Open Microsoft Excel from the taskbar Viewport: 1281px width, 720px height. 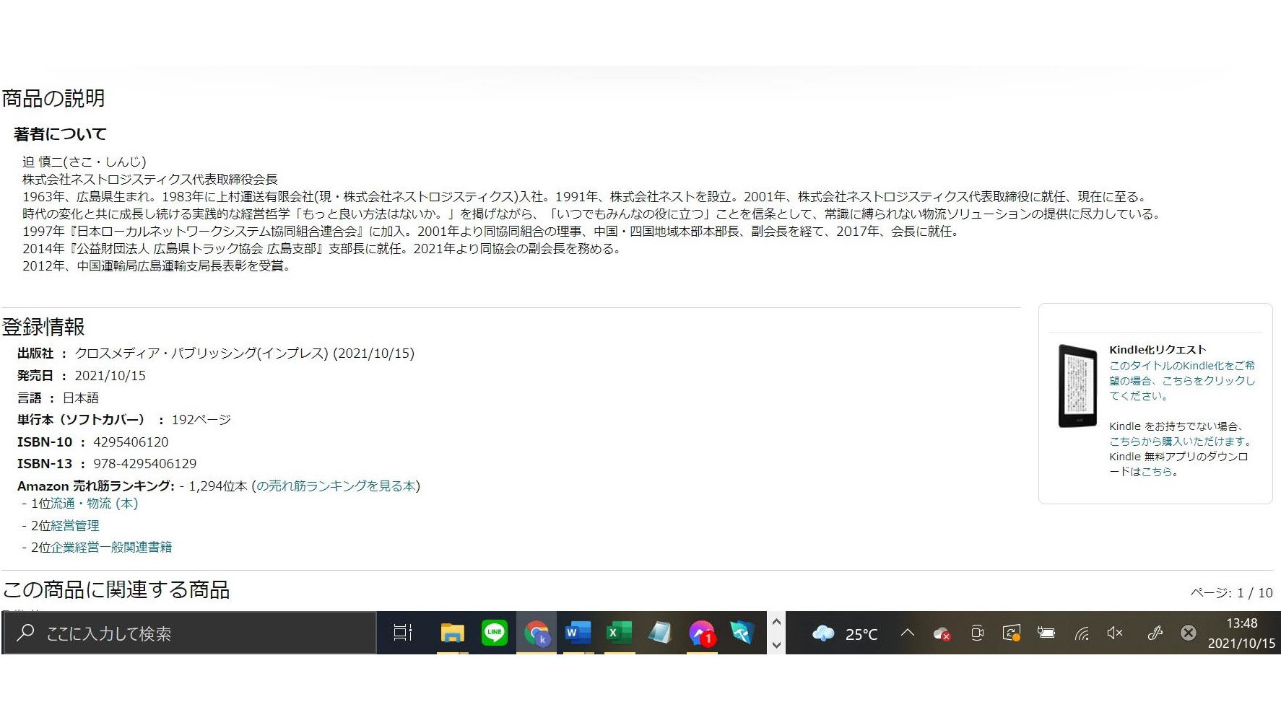[x=619, y=633]
